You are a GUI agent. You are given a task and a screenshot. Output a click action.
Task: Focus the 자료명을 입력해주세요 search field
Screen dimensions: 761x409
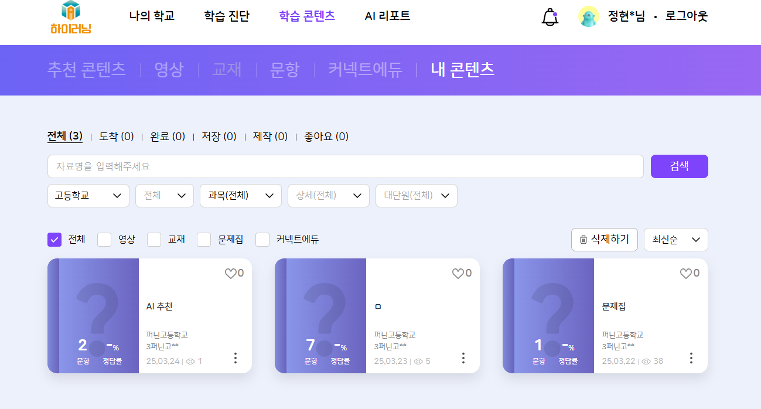coord(345,166)
